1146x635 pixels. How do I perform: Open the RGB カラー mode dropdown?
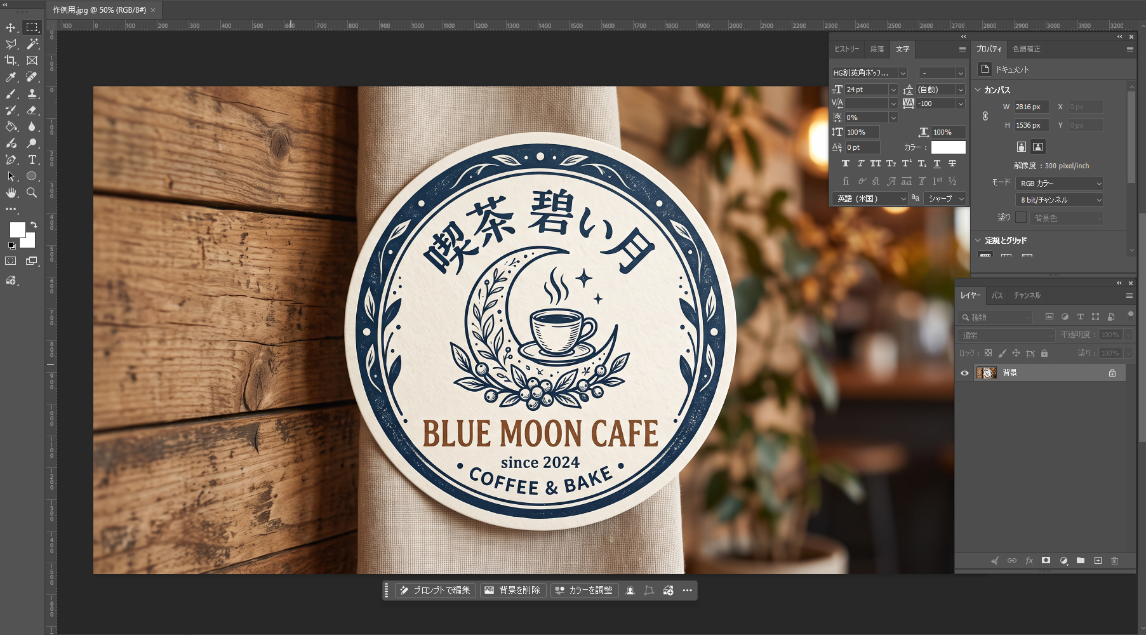[x=1060, y=183]
